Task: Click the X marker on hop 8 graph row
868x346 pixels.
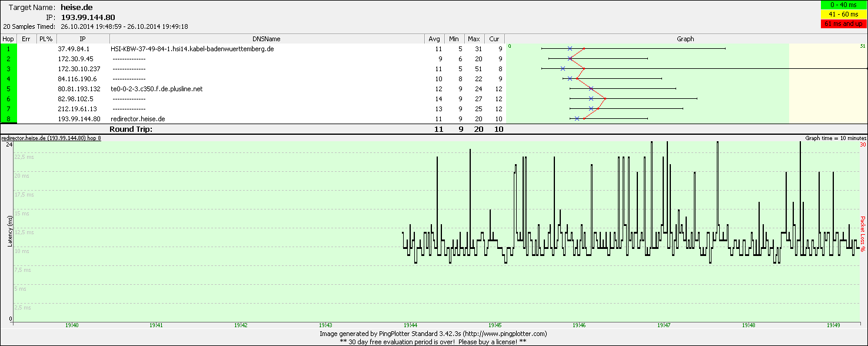Action: pyautogui.click(x=577, y=119)
